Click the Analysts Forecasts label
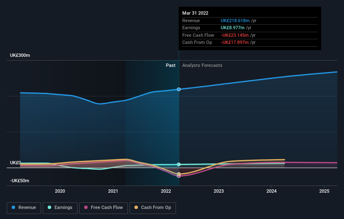The width and height of the screenshot is (344, 219). point(202,65)
